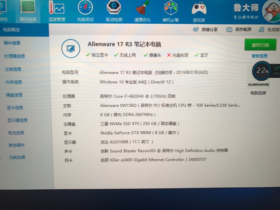280x210 pixels.
Task: Click the 处理器 row label
Action: pos(69,96)
